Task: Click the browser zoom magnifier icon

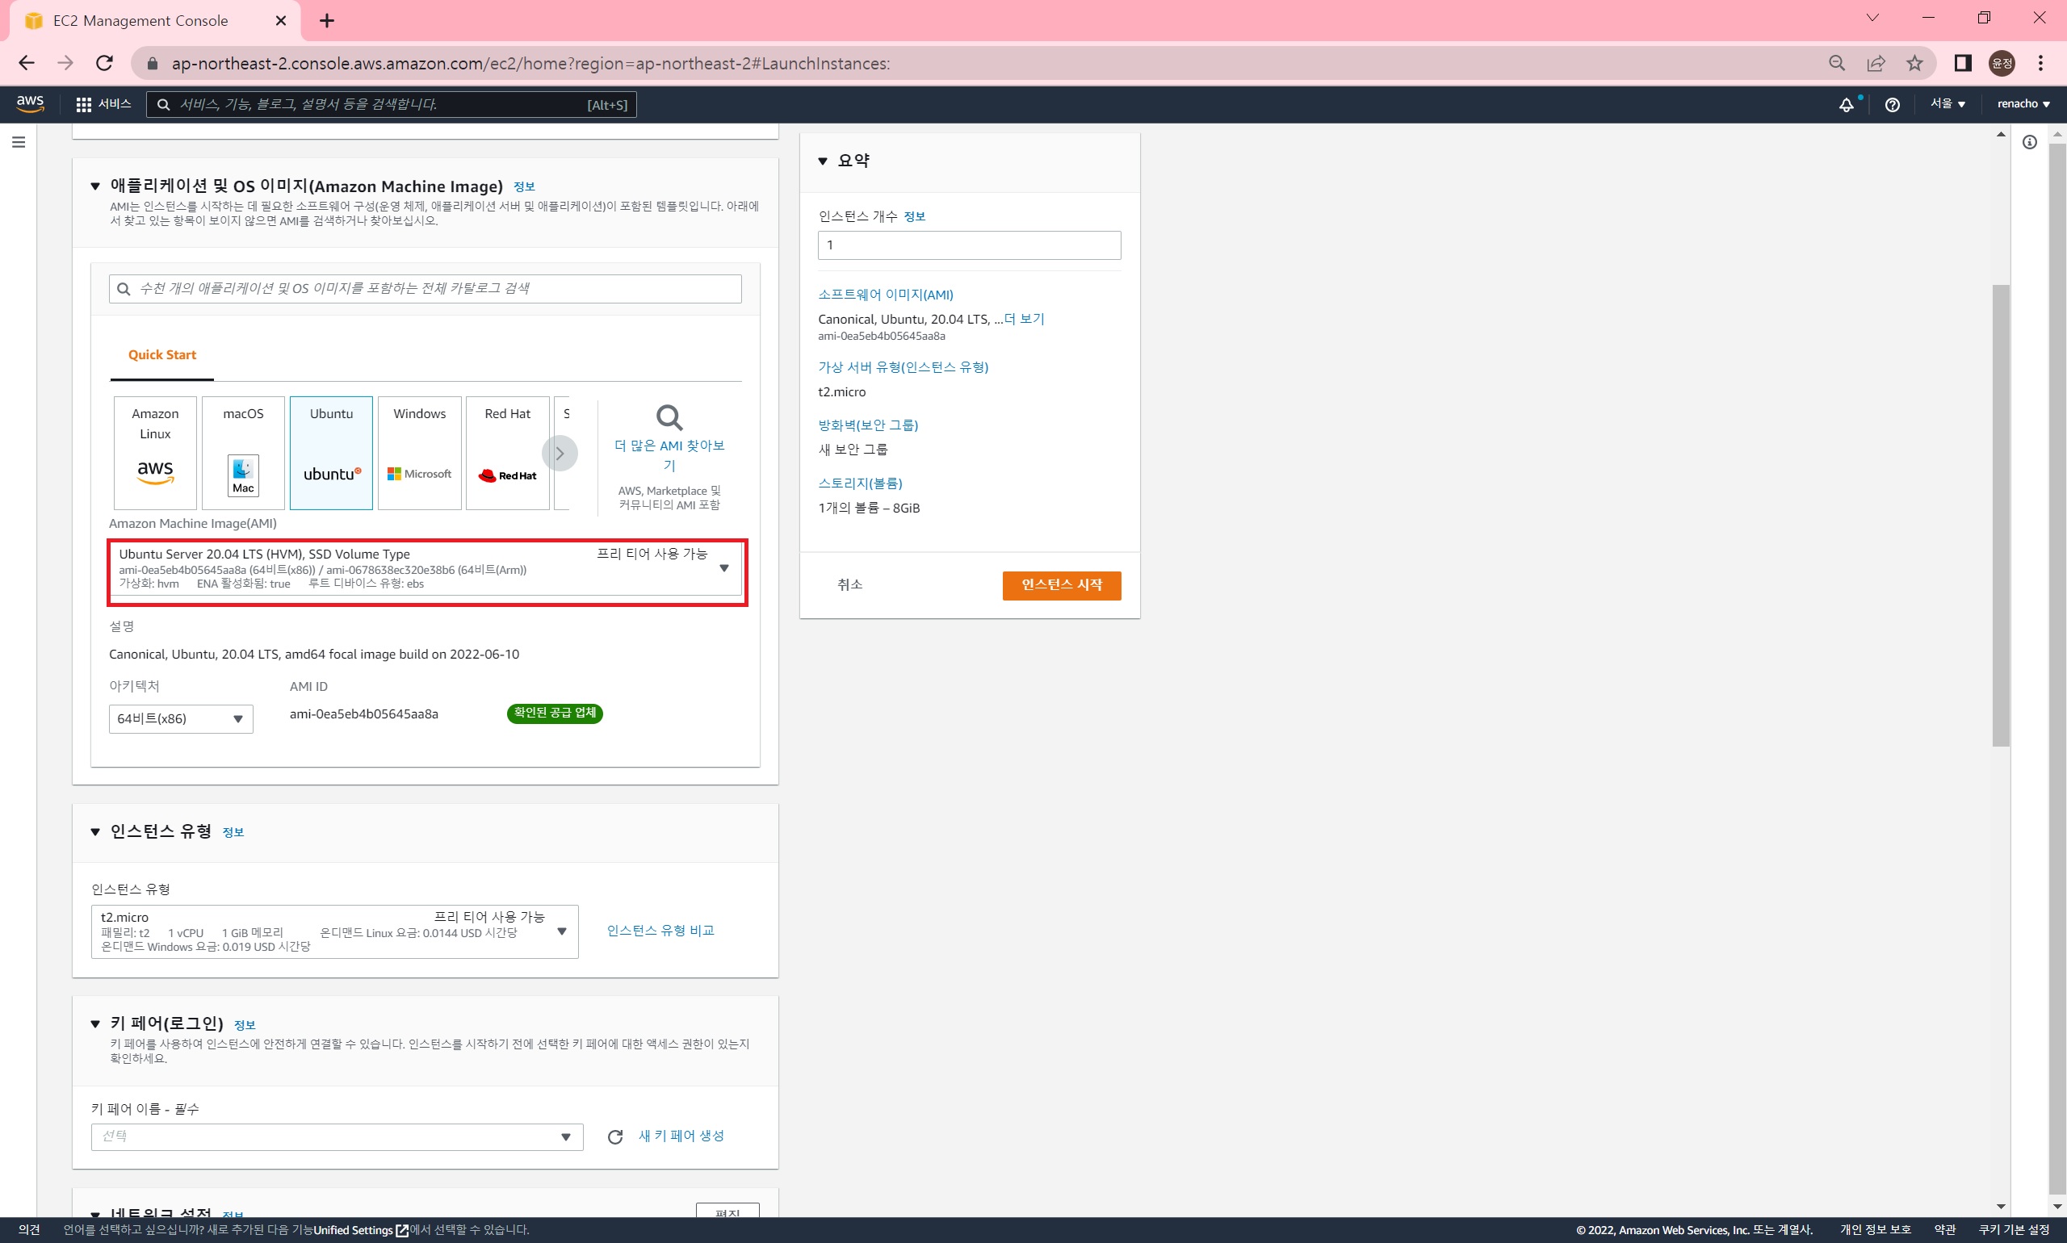Action: click(x=1837, y=63)
